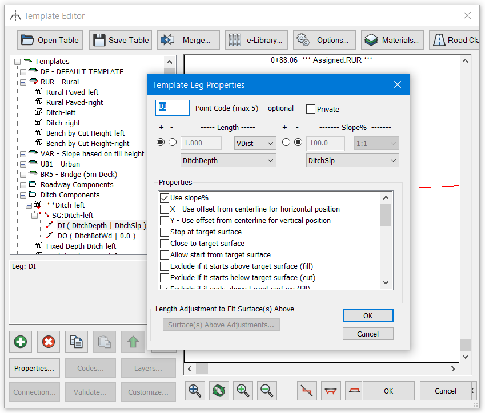Screen dimensions: 485x413
Task: Click Cancel in the Template Editor window
Action: (x=446, y=391)
